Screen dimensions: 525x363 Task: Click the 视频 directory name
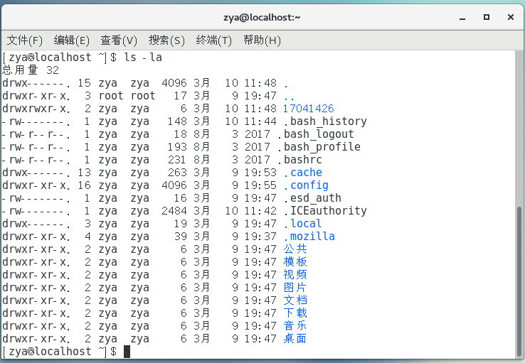(295, 275)
